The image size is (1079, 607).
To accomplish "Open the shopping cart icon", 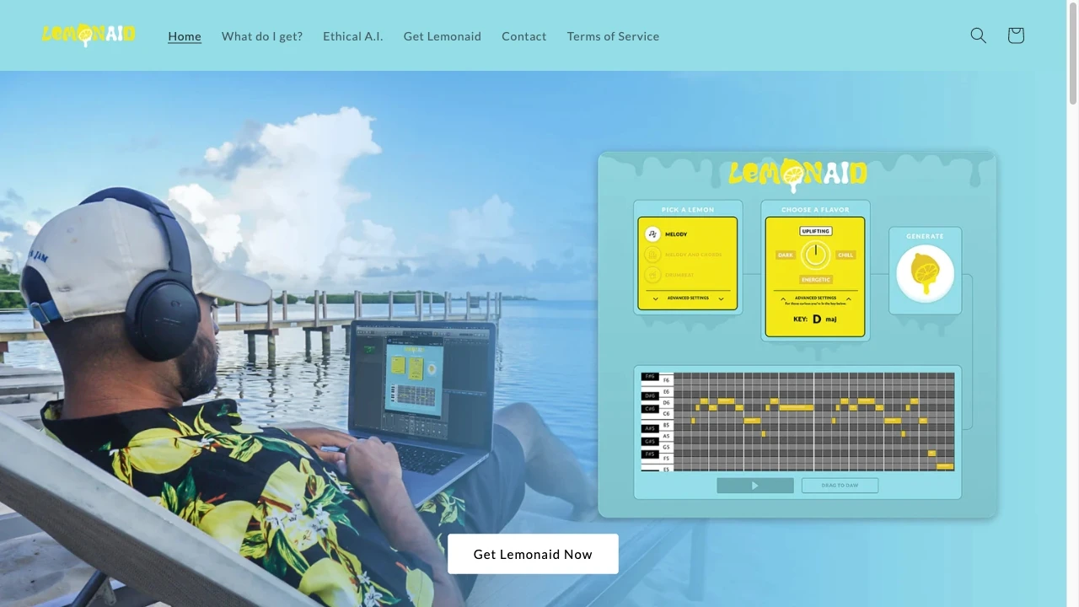I will 1015,35.
